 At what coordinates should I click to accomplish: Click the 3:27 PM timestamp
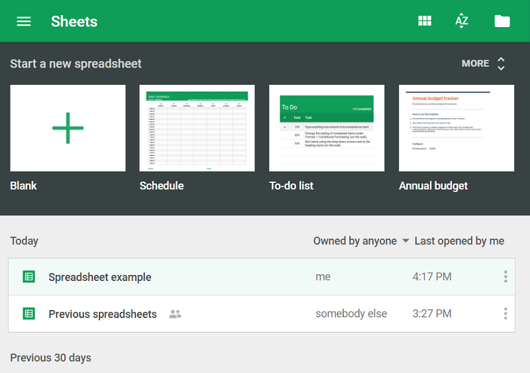(432, 313)
